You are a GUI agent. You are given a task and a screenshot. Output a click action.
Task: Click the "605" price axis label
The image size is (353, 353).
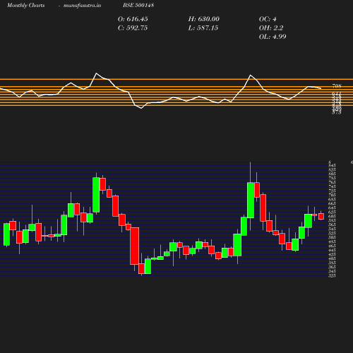pos(332,216)
